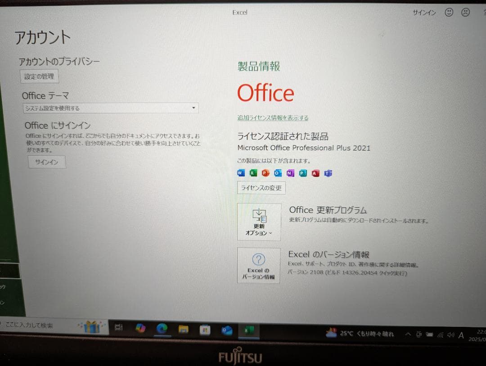This screenshot has height=366, width=486.
Task: Click the red Office logo text
Action: coord(265,93)
